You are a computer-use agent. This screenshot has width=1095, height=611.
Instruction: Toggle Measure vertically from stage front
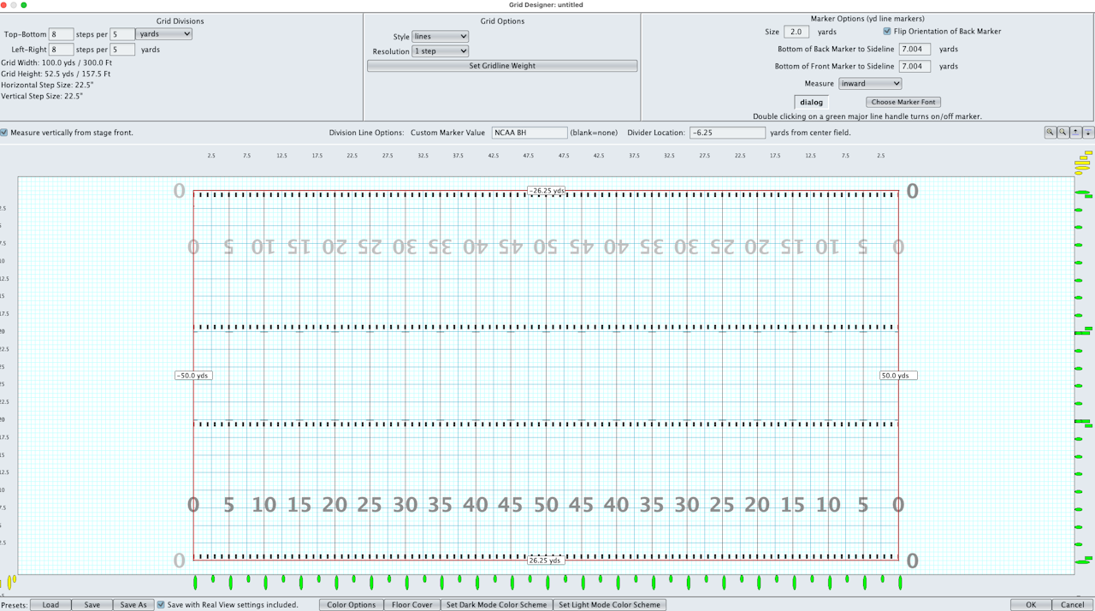(4, 133)
